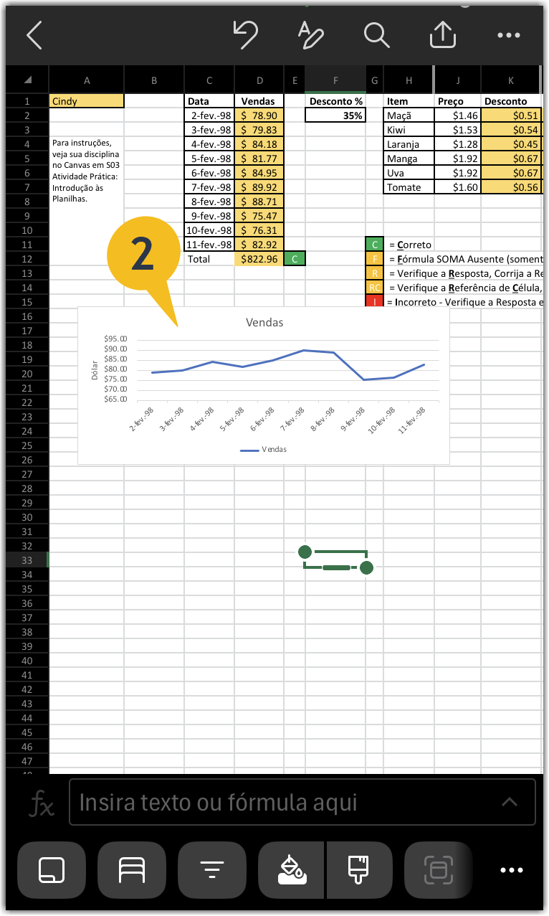549x916 pixels.
Task: Tap the format painter brush icon
Action: (x=359, y=870)
